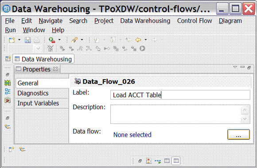Restore the upper left fast-view stack
This screenshot has height=168, width=257.
[x=8, y=75]
